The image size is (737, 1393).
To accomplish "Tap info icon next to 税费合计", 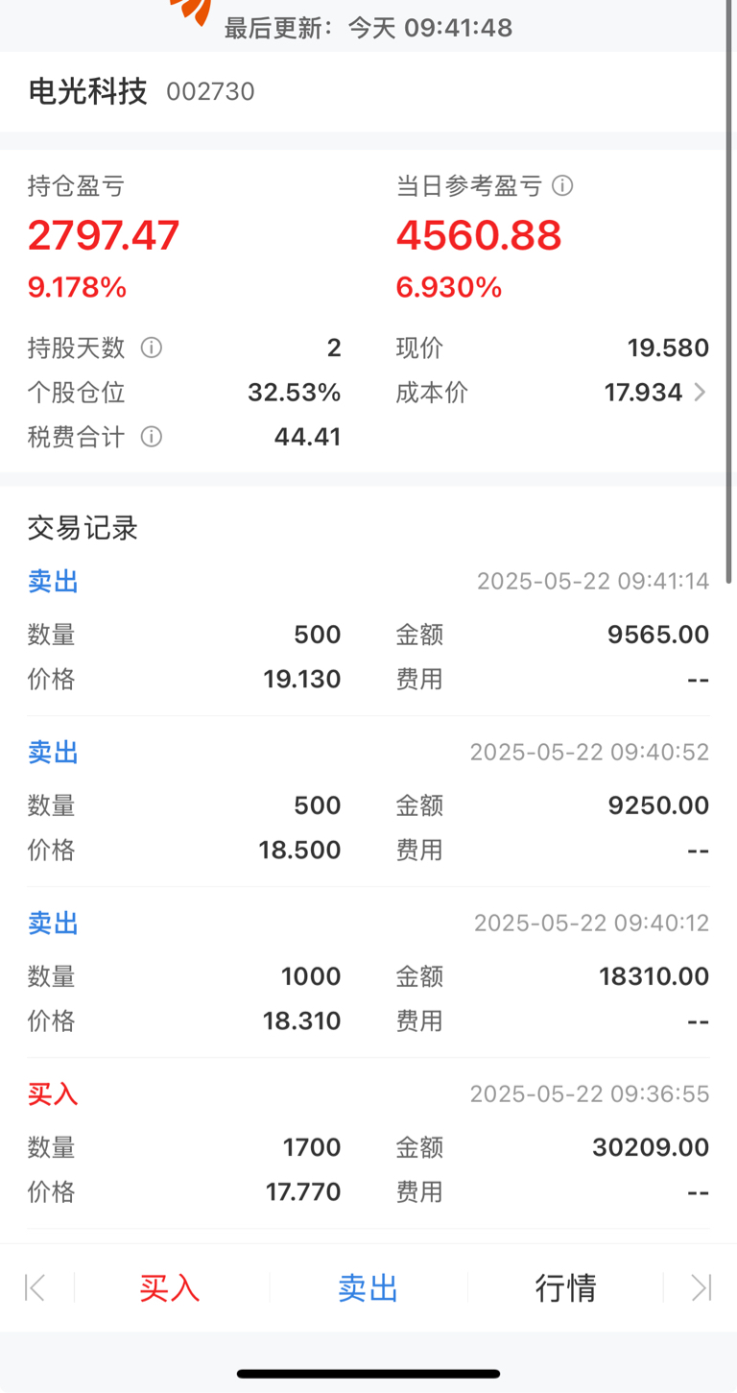I will 152,437.
